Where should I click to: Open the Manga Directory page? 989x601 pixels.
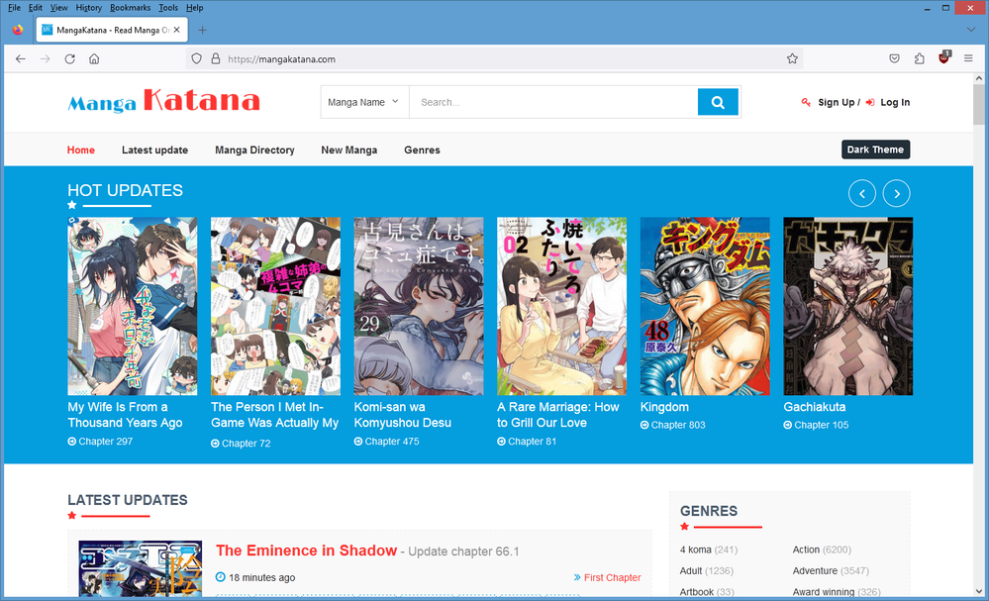click(x=254, y=150)
